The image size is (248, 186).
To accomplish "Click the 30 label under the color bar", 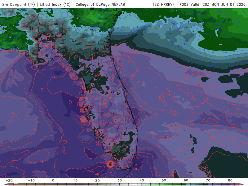I will [x=120, y=180].
